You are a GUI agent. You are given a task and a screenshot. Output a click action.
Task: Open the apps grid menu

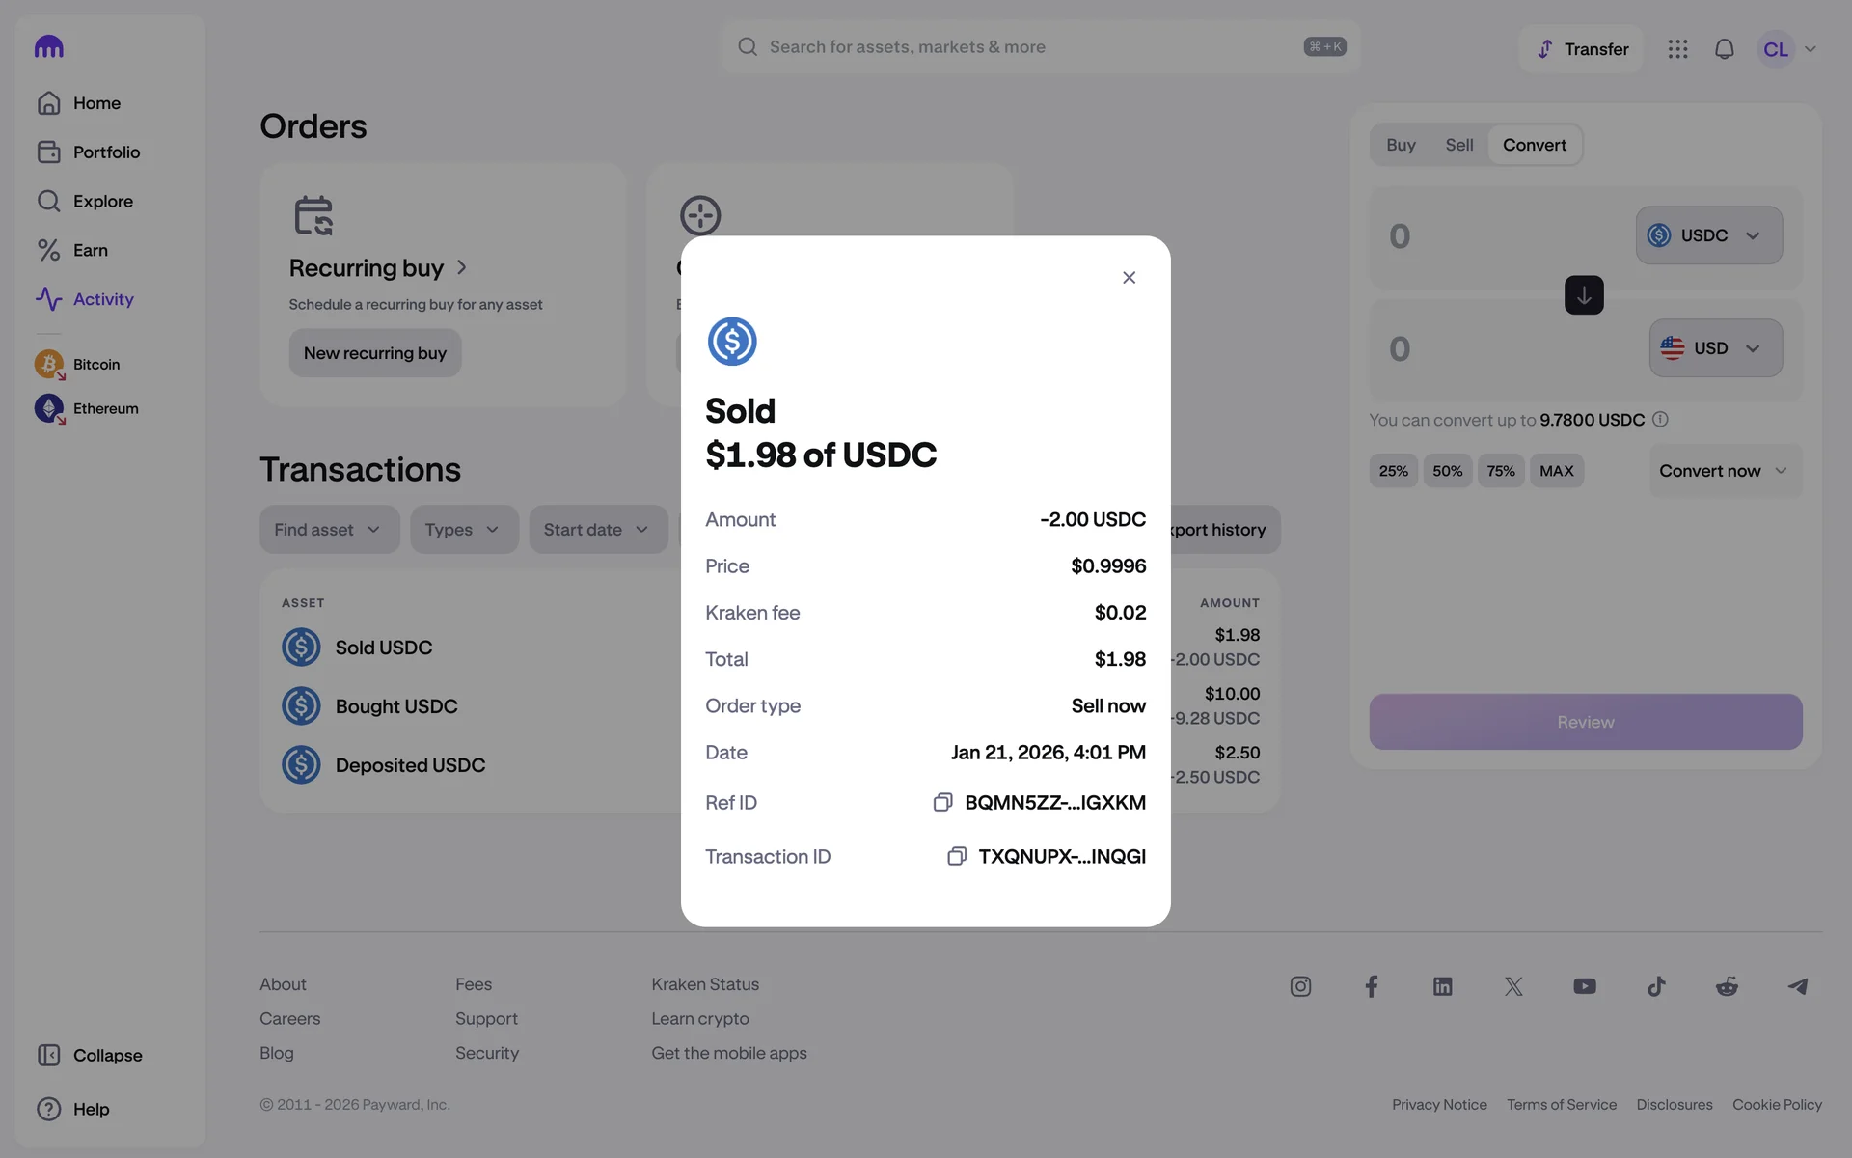click(x=1677, y=49)
